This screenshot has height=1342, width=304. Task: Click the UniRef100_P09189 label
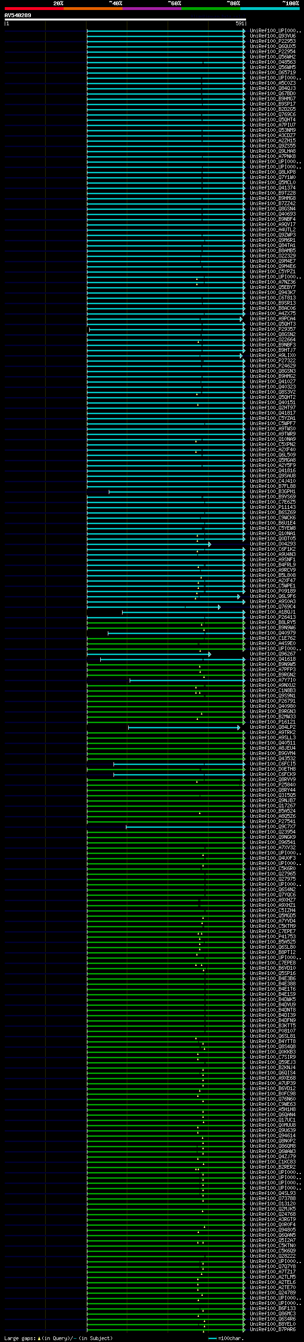273,591
